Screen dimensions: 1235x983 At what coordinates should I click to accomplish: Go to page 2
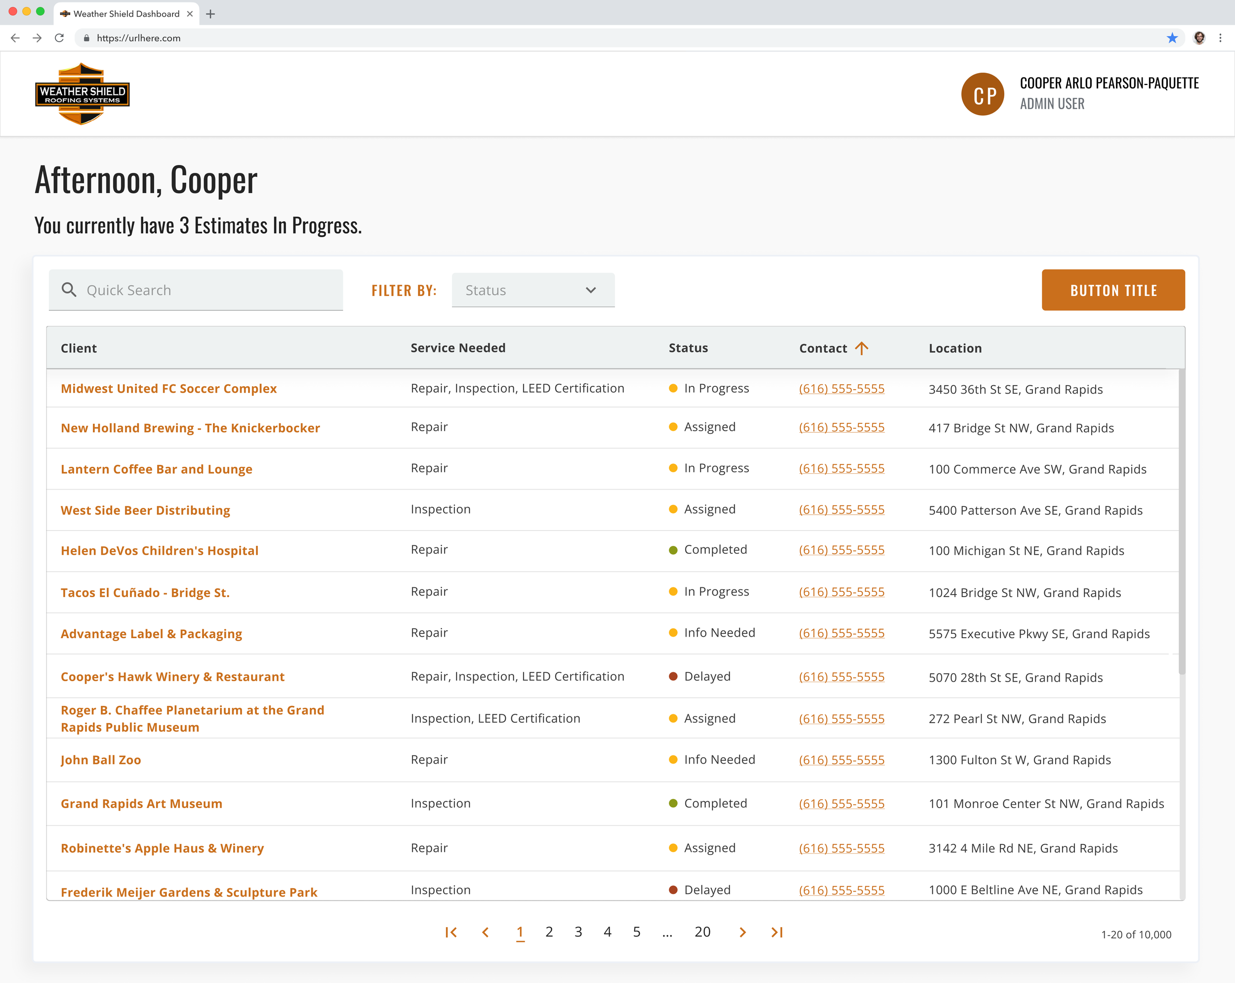pyautogui.click(x=549, y=932)
